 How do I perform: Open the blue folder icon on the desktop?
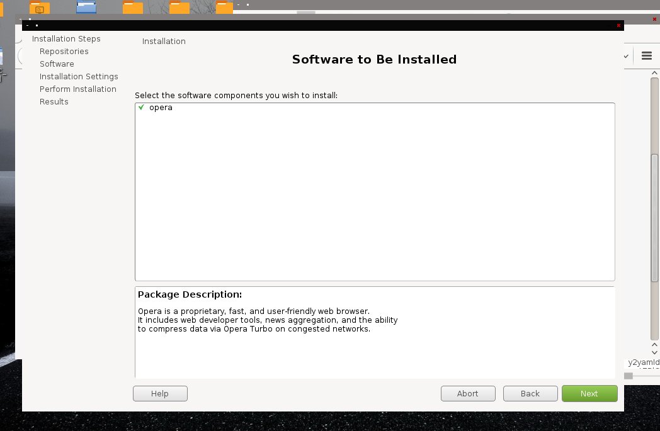tap(86, 7)
